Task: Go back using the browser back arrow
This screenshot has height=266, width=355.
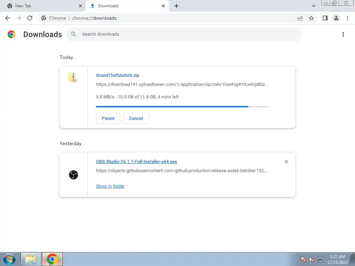Action: click(x=8, y=18)
